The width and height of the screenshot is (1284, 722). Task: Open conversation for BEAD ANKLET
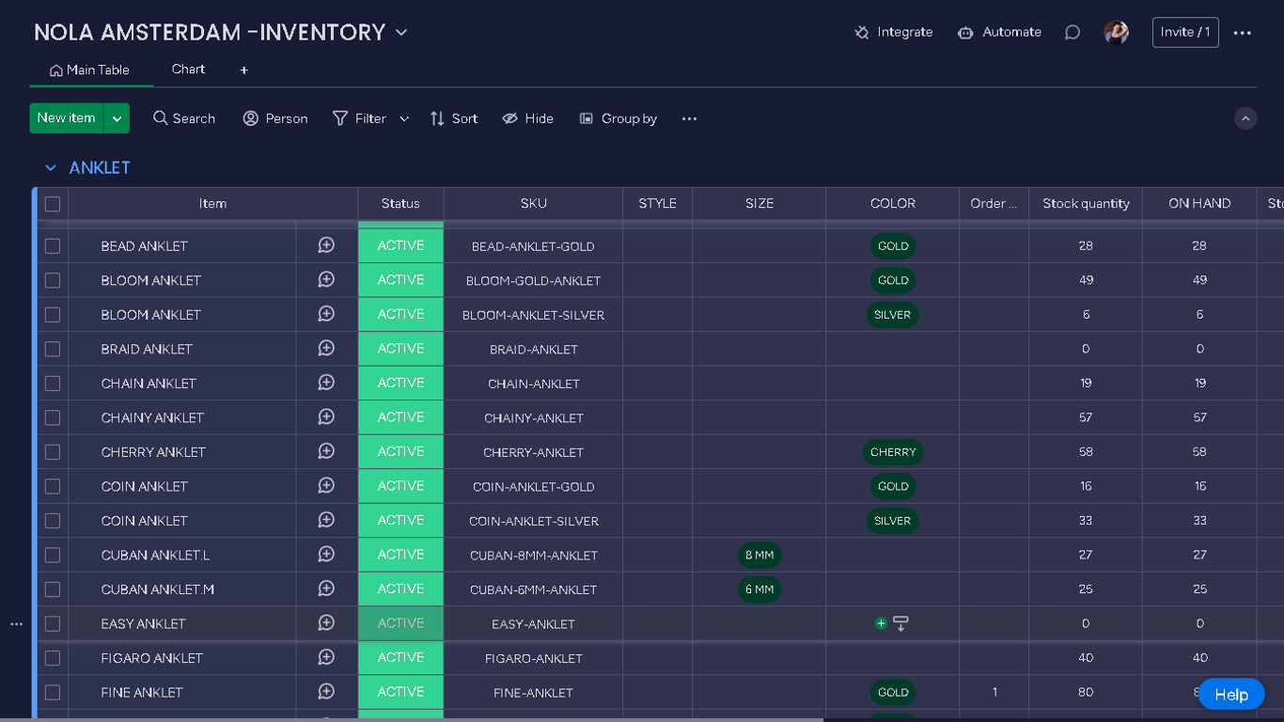click(326, 245)
